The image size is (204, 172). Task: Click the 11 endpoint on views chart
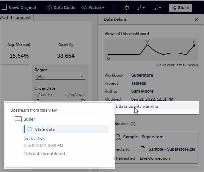tap(194, 46)
